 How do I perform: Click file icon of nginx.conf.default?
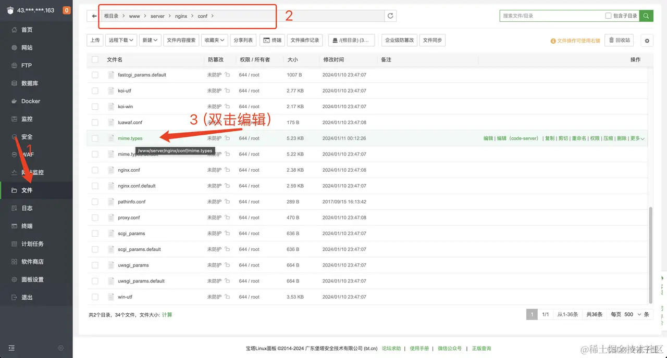(x=110, y=186)
